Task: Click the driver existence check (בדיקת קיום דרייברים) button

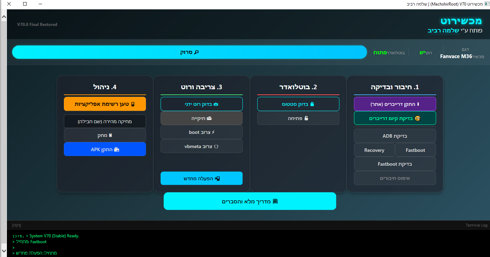Action: tap(395, 118)
